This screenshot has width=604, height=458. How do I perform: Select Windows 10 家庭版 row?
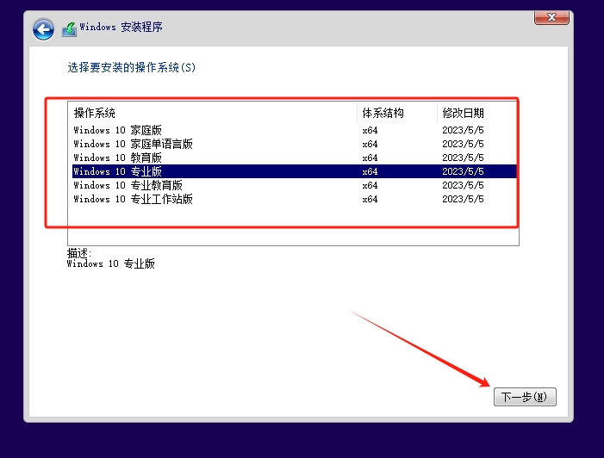coord(295,130)
